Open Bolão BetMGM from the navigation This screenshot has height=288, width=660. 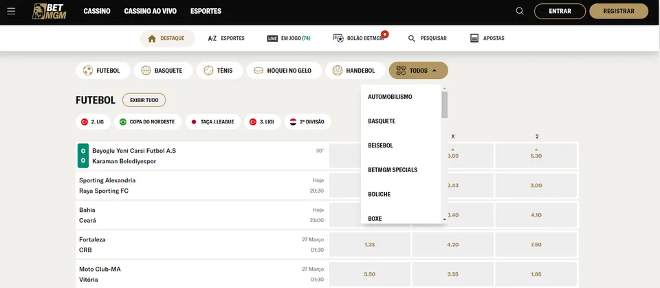click(x=358, y=38)
